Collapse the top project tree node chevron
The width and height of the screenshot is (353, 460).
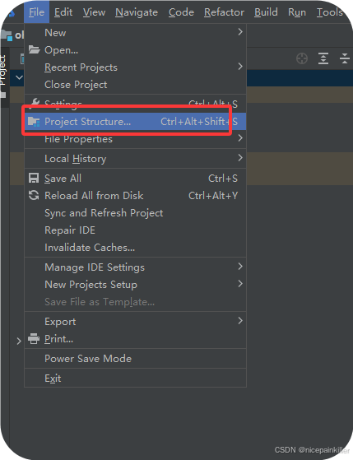coord(19,77)
